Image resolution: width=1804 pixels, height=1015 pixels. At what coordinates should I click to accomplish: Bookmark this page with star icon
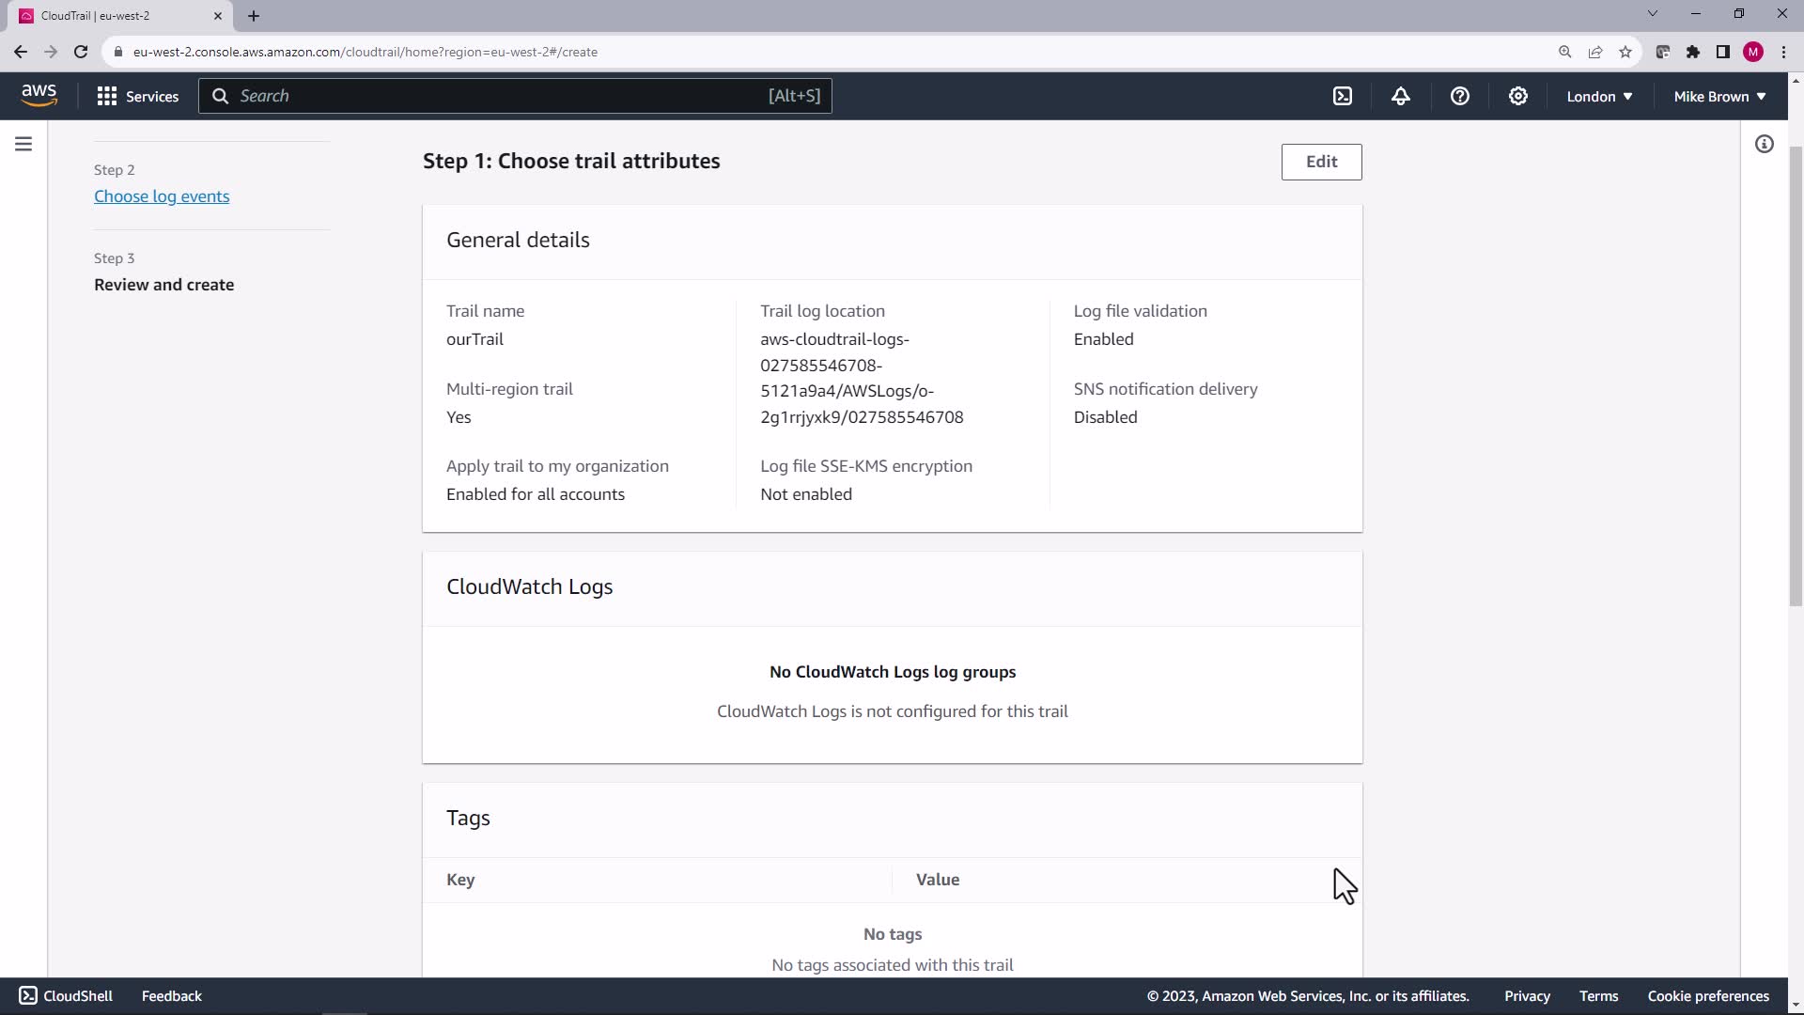coord(1625,52)
